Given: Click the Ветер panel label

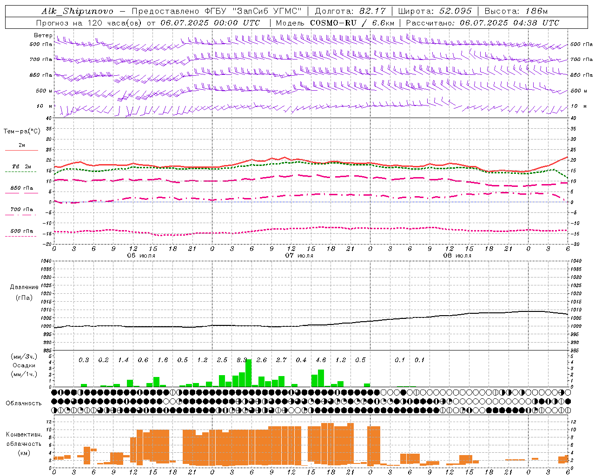Looking at the screenshot, I should pyautogui.click(x=43, y=35).
